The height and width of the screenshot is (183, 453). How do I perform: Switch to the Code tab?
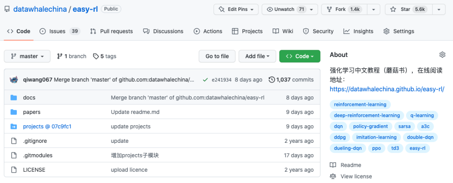click(19, 31)
